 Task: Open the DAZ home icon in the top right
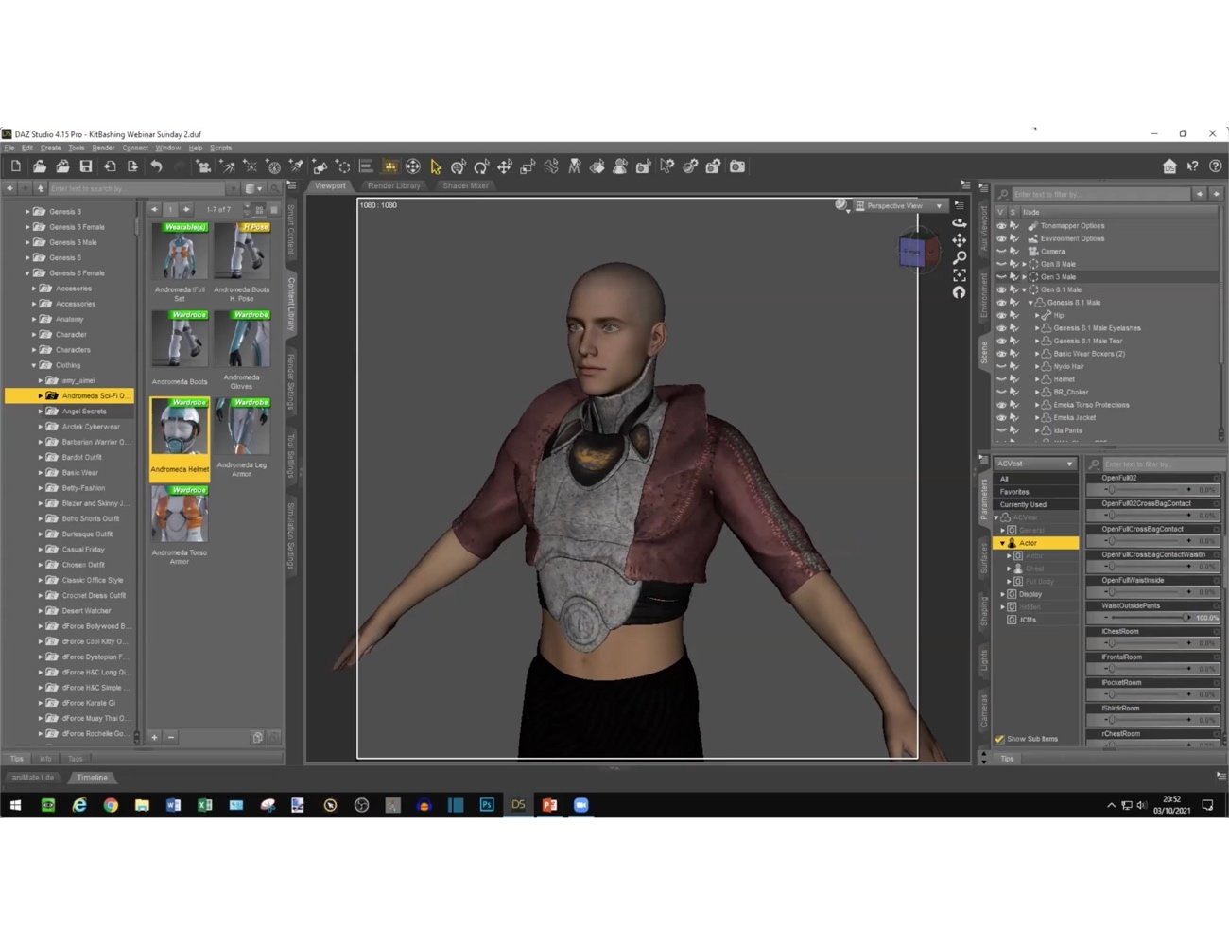pyautogui.click(x=1169, y=166)
